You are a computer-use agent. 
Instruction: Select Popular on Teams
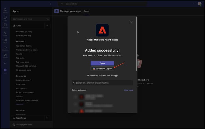tap(24, 46)
